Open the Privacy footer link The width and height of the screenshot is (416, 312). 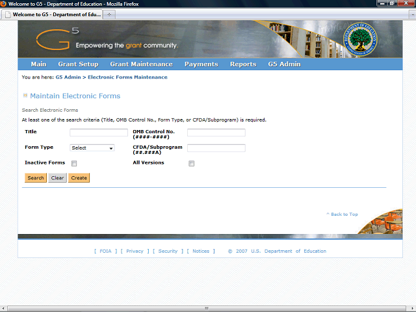(135, 251)
